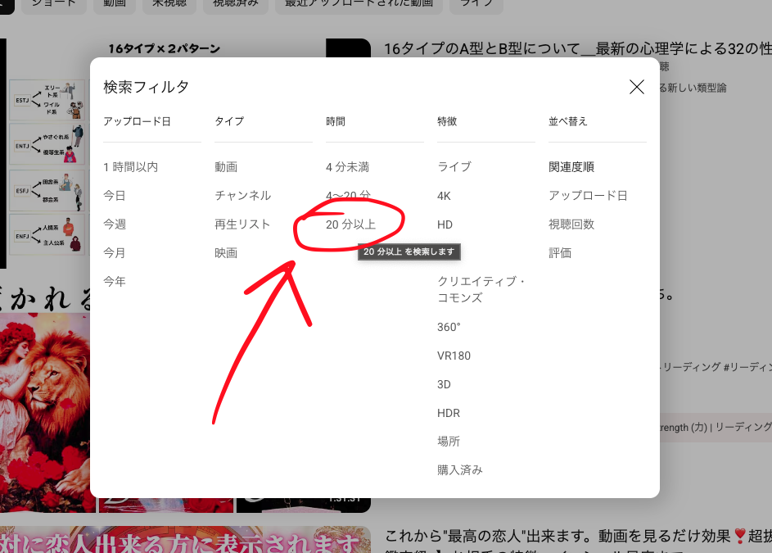Enable HDR feature filter
This screenshot has height=553, width=772.
coord(449,413)
